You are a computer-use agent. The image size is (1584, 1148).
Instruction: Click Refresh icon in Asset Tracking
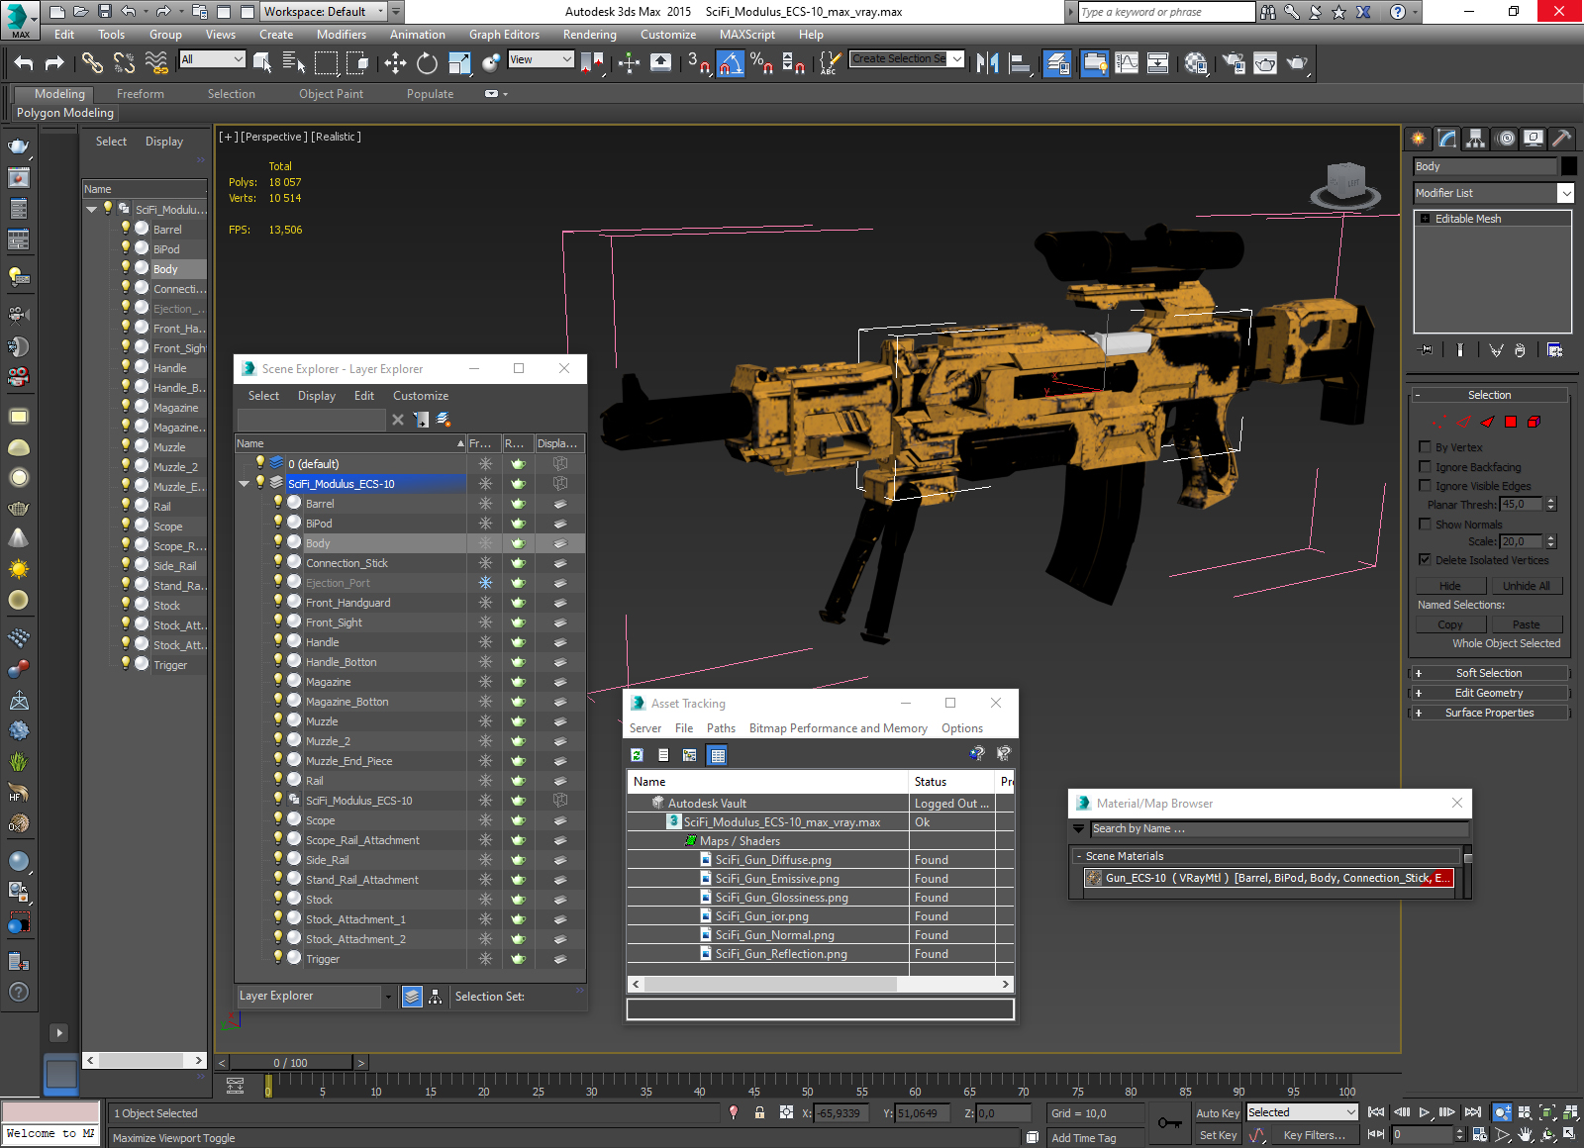click(637, 755)
